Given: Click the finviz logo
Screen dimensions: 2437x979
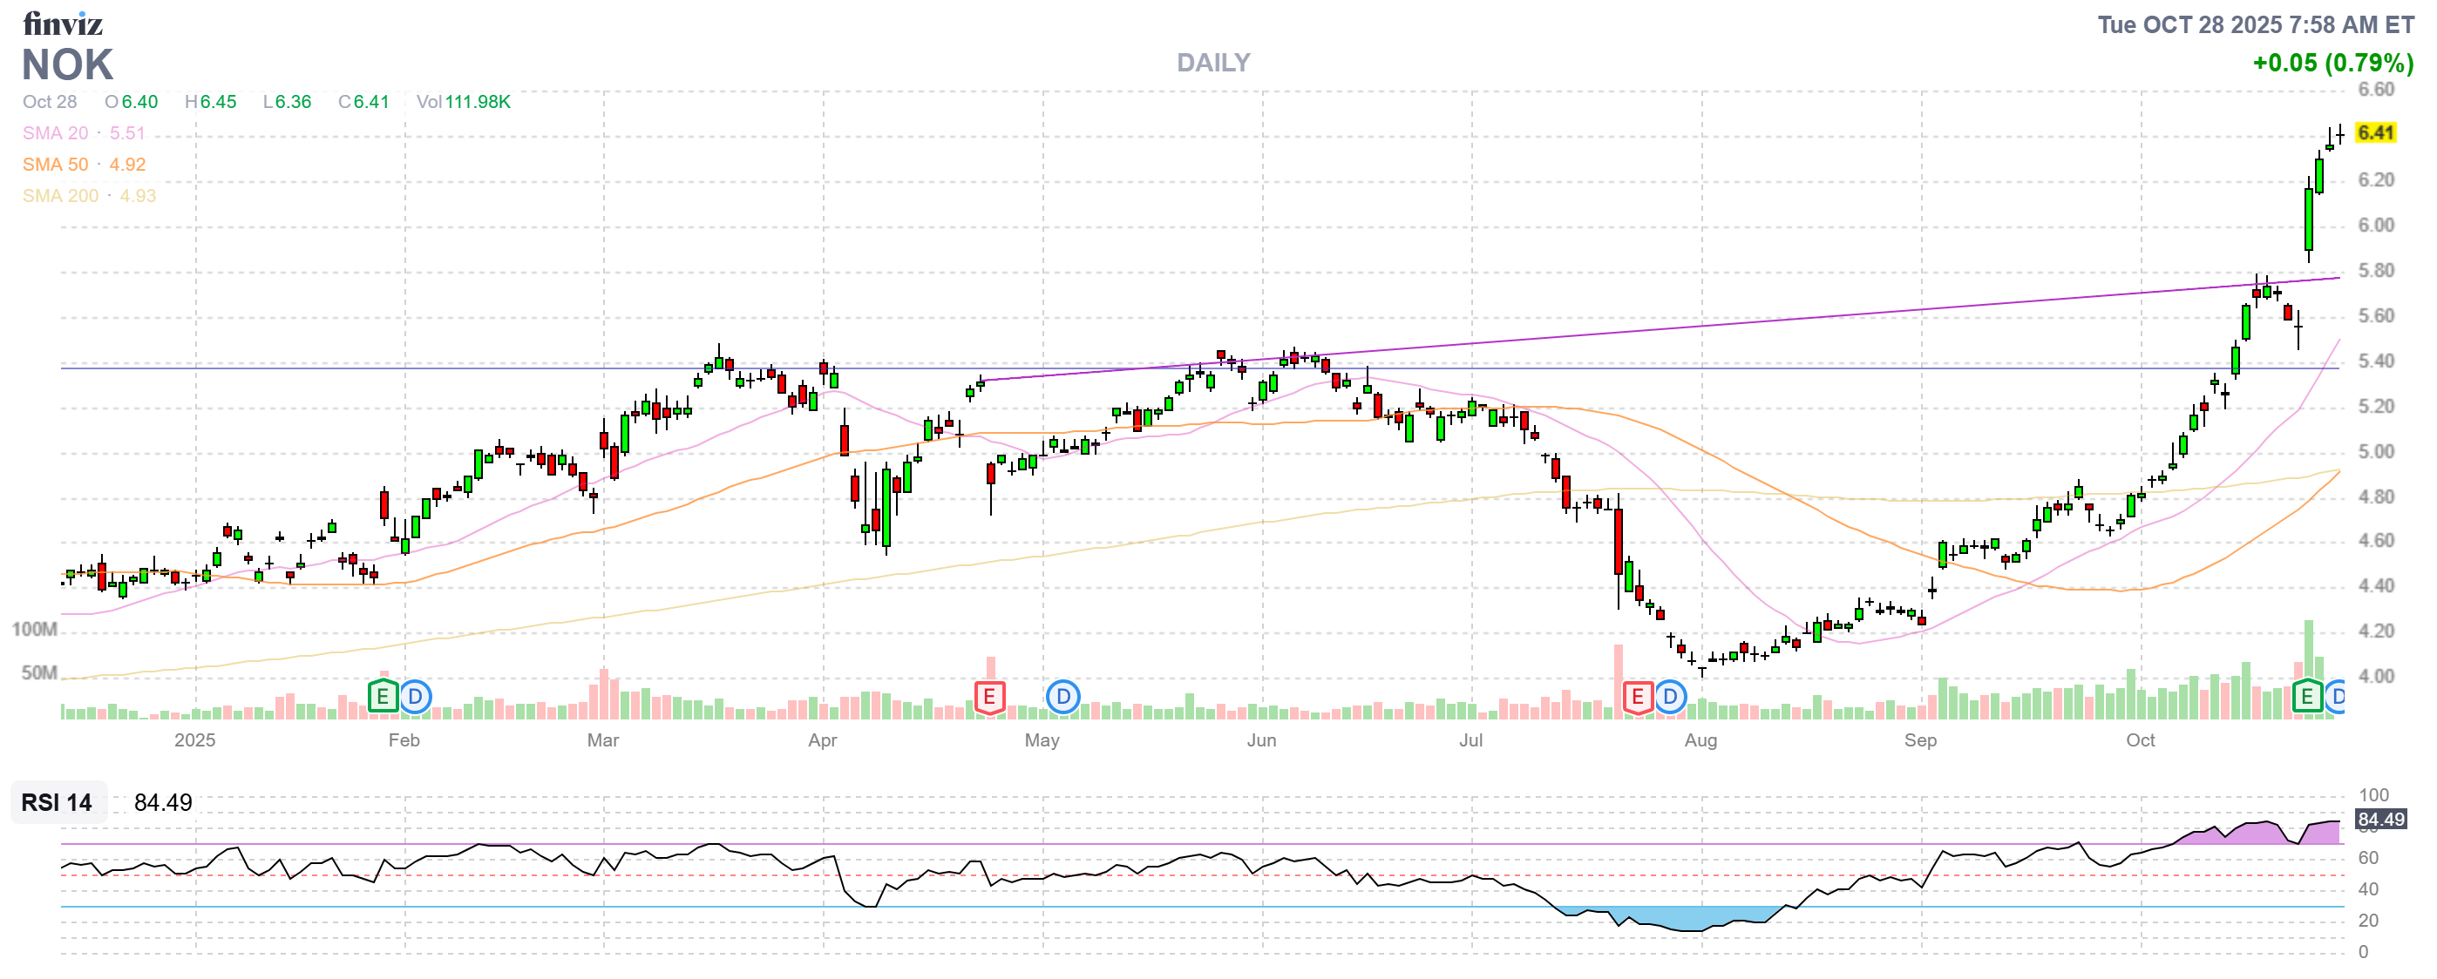Looking at the screenshot, I should click(63, 23).
